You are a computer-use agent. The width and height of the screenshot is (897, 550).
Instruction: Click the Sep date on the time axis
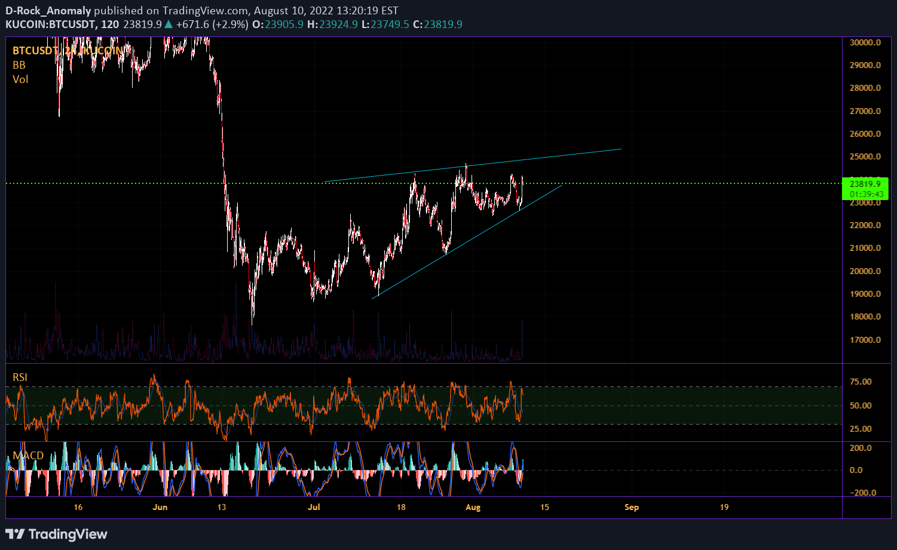pyautogui.click(x=632, y=508)
